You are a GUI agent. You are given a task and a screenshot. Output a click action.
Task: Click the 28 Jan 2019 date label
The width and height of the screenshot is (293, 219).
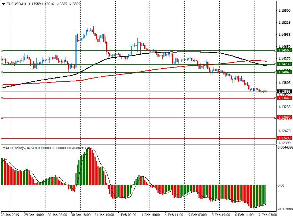click(10, 215)
